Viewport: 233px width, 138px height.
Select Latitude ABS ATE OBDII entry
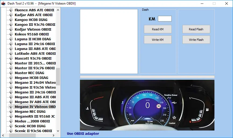(35, 53)
